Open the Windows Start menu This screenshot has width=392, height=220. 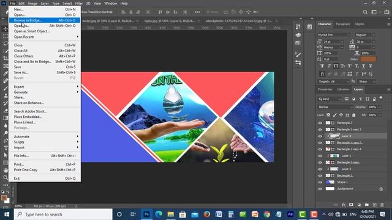(7, 215)
